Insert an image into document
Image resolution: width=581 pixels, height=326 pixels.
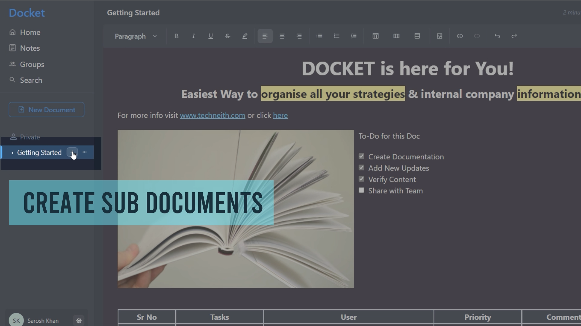439,36
